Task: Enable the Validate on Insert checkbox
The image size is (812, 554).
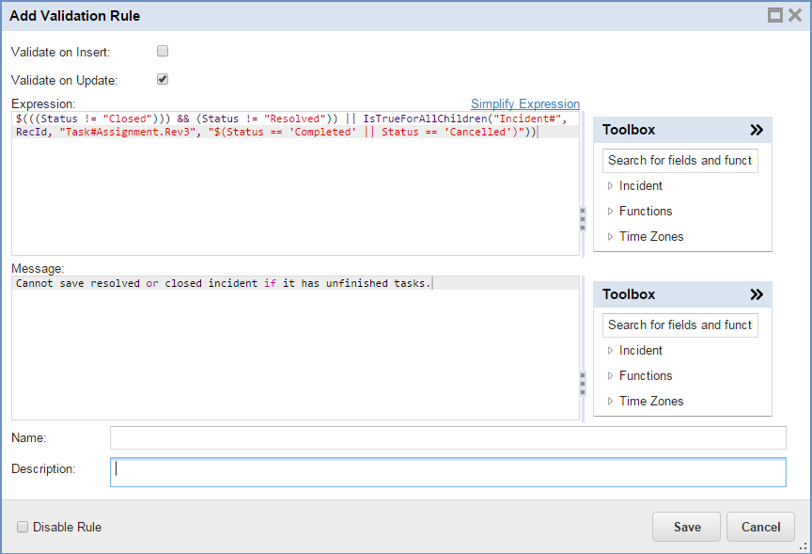Action: pos(163,51)
